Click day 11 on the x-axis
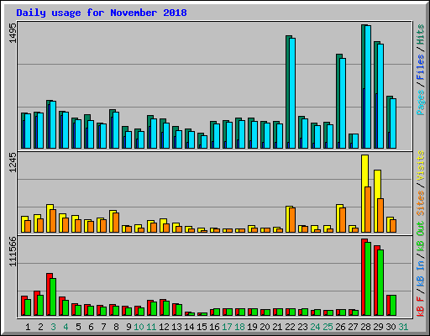This screenshot has height=336, width=430. 151,327
